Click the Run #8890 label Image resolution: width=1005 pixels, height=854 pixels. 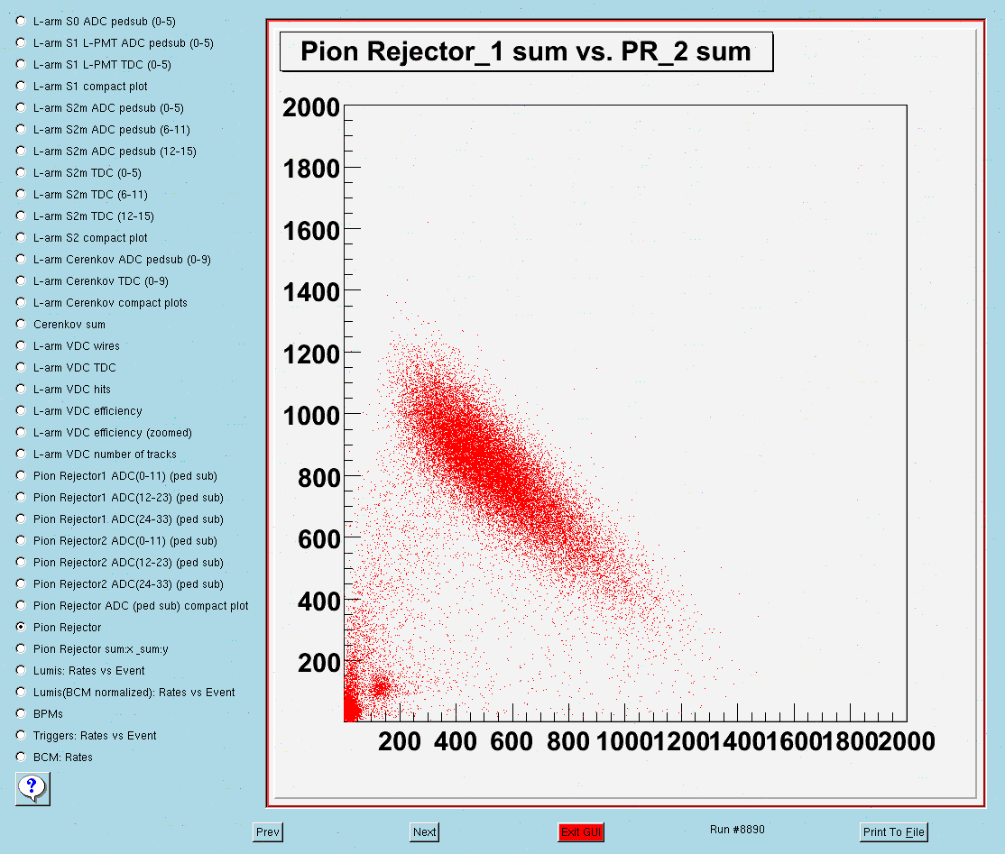(x=737, y=830)
